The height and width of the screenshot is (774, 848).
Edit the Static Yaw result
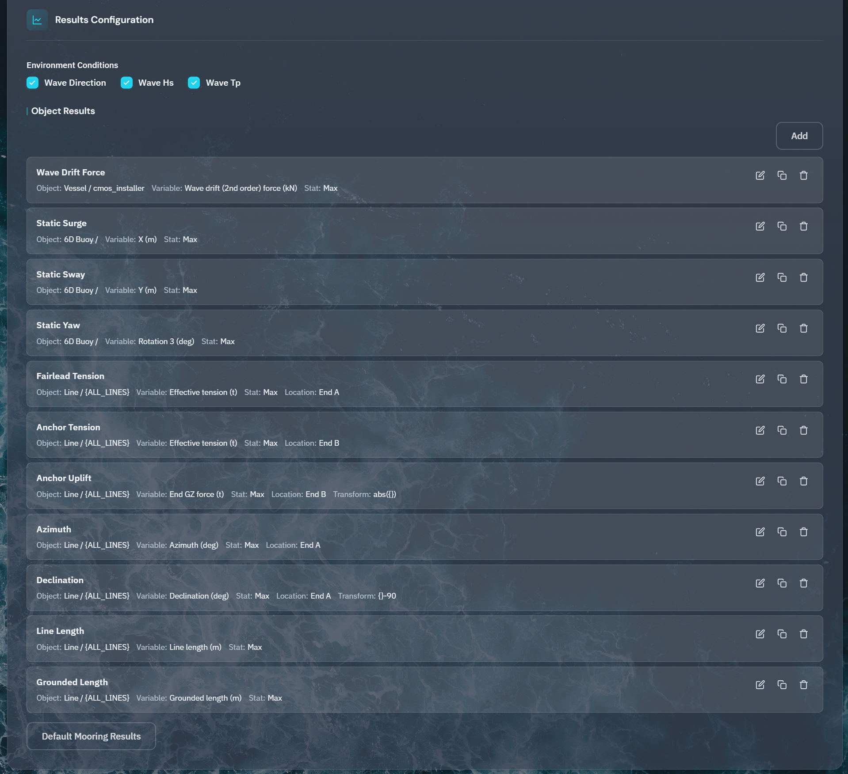[760, 328]
